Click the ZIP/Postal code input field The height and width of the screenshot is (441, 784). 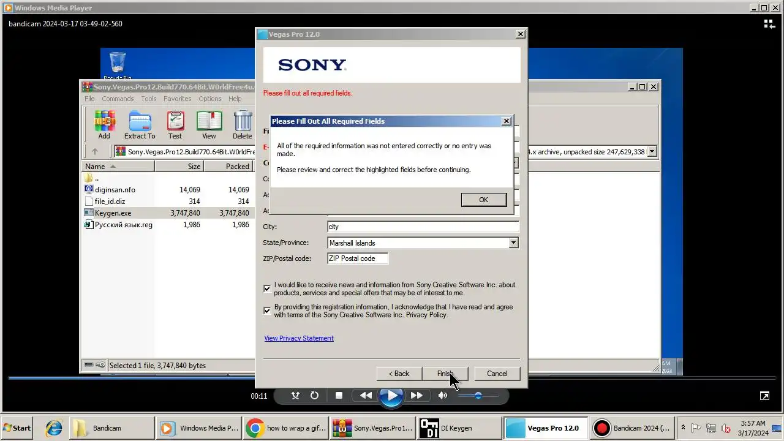(358, 258)
